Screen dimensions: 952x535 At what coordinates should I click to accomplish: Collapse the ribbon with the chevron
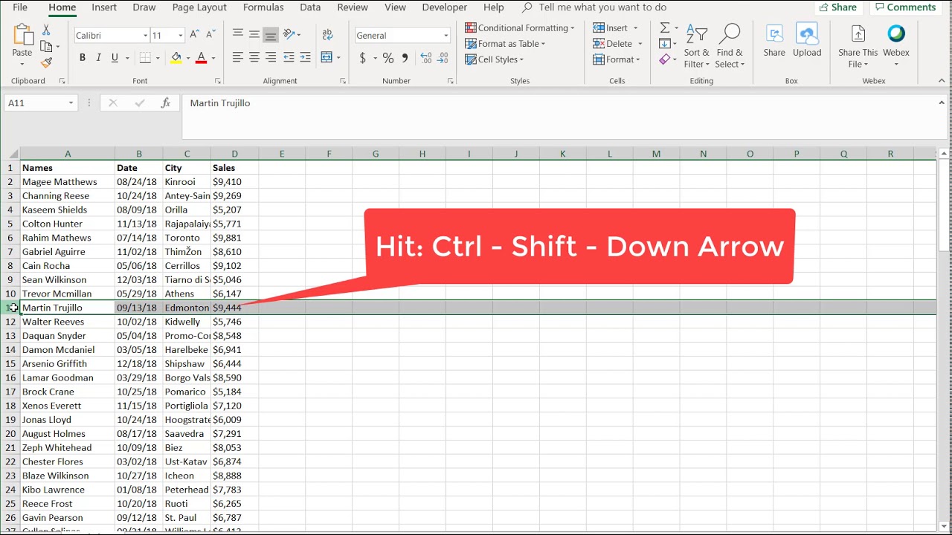pos(943,82)
